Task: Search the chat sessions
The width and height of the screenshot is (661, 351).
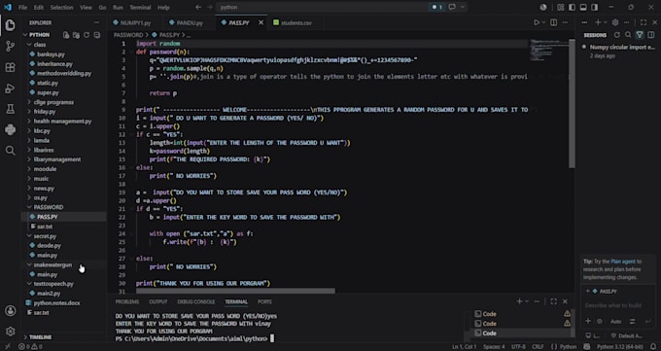Action: (x=628, y=35)
